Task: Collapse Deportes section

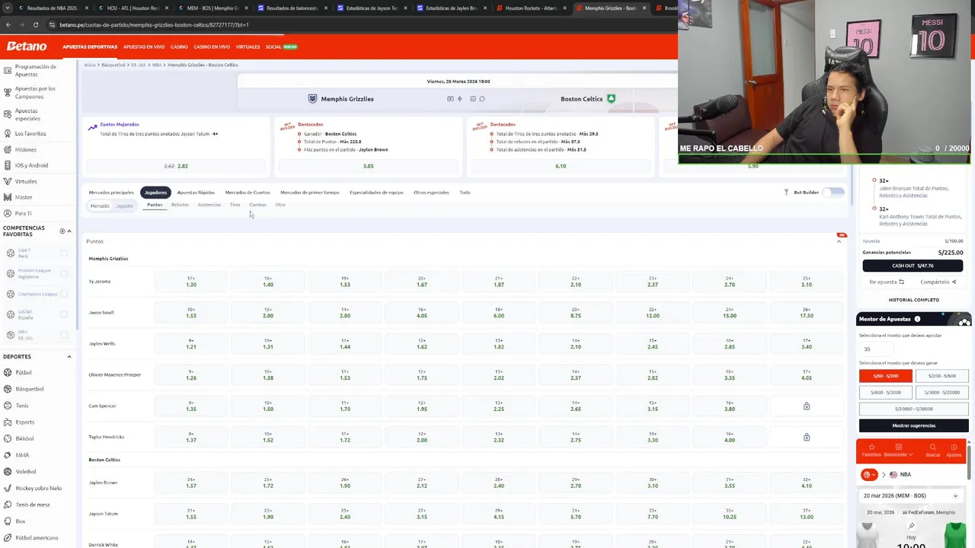Action: (x=69, y=356)
